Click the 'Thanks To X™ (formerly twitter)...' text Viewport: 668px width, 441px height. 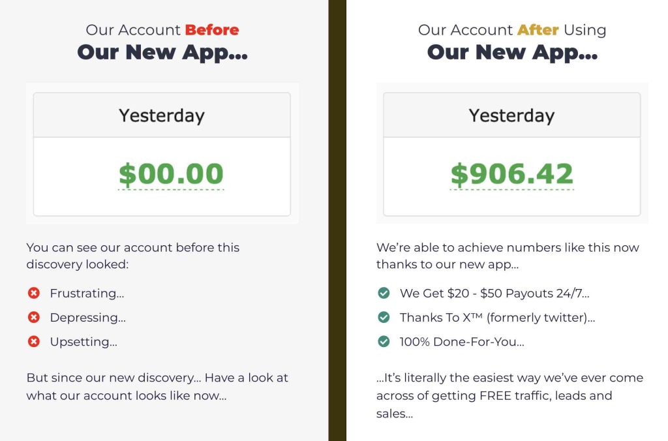coord(497,318)
